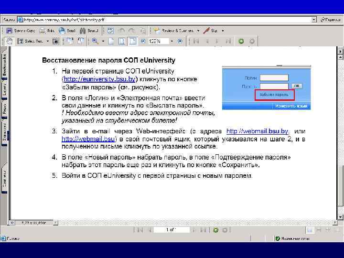Click the Save a Copy toolbar button
344x258 pixels.
pos(21,31)
